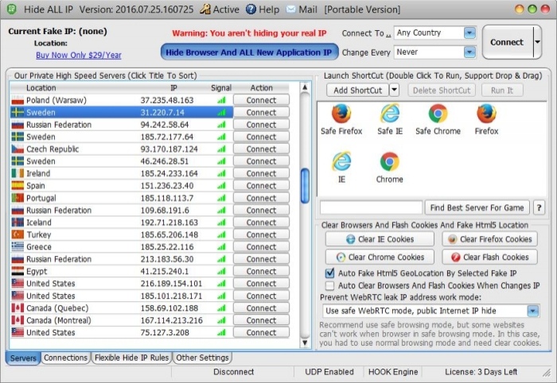Click the question mark help button beside Find Best Server
This screenshot has width=557, height=383.
(539, 208)
